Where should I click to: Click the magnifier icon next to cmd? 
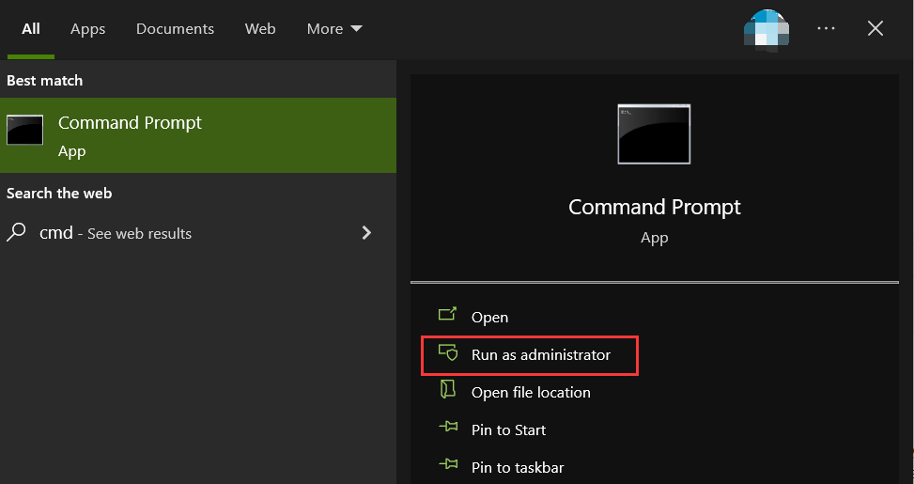(16, 233)
